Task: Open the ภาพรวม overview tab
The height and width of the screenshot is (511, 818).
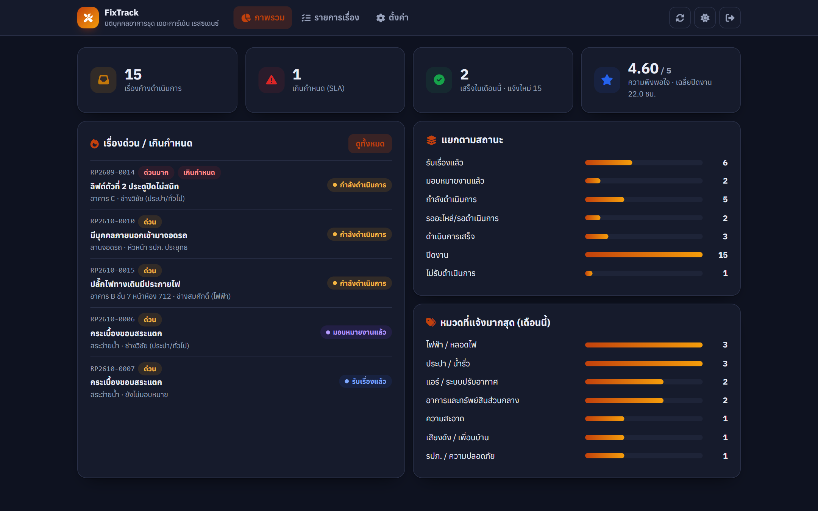Action: click(262, 17)
